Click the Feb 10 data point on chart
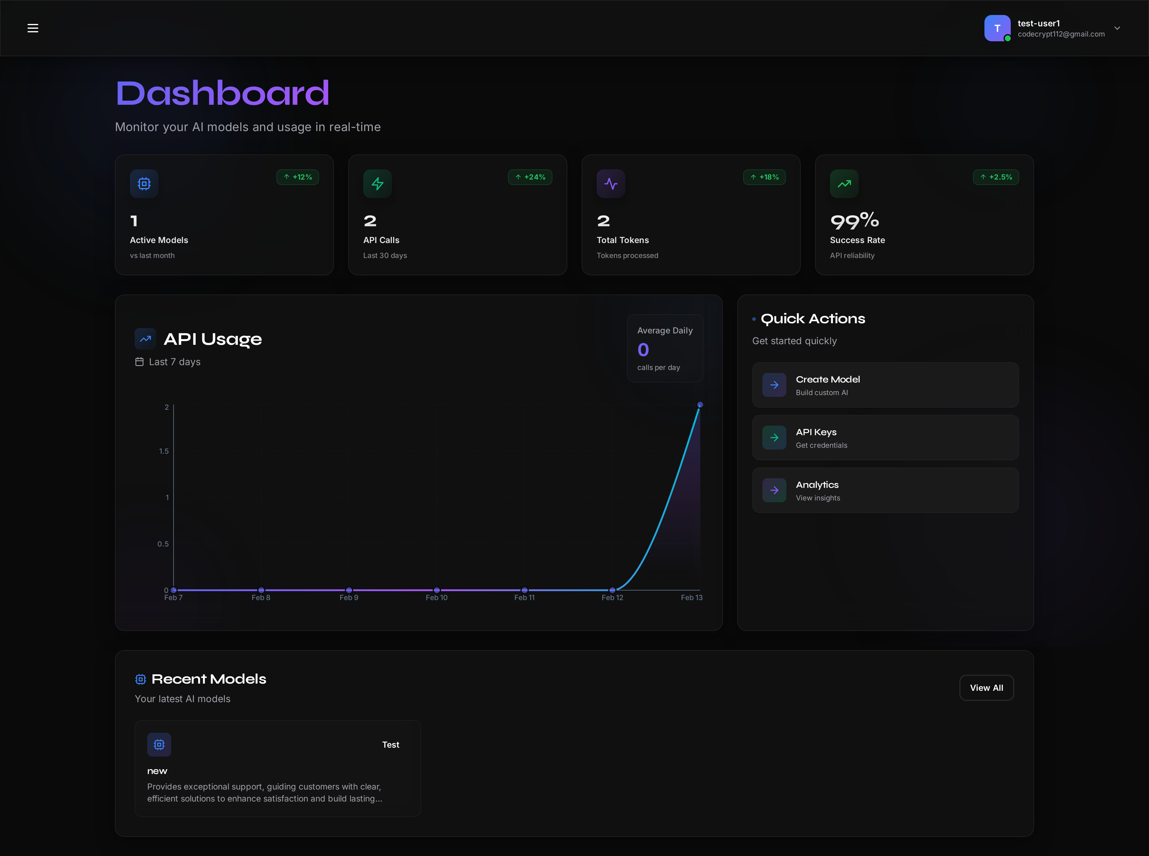Screen dimensions: 1149x856 (x=437, y=590)
